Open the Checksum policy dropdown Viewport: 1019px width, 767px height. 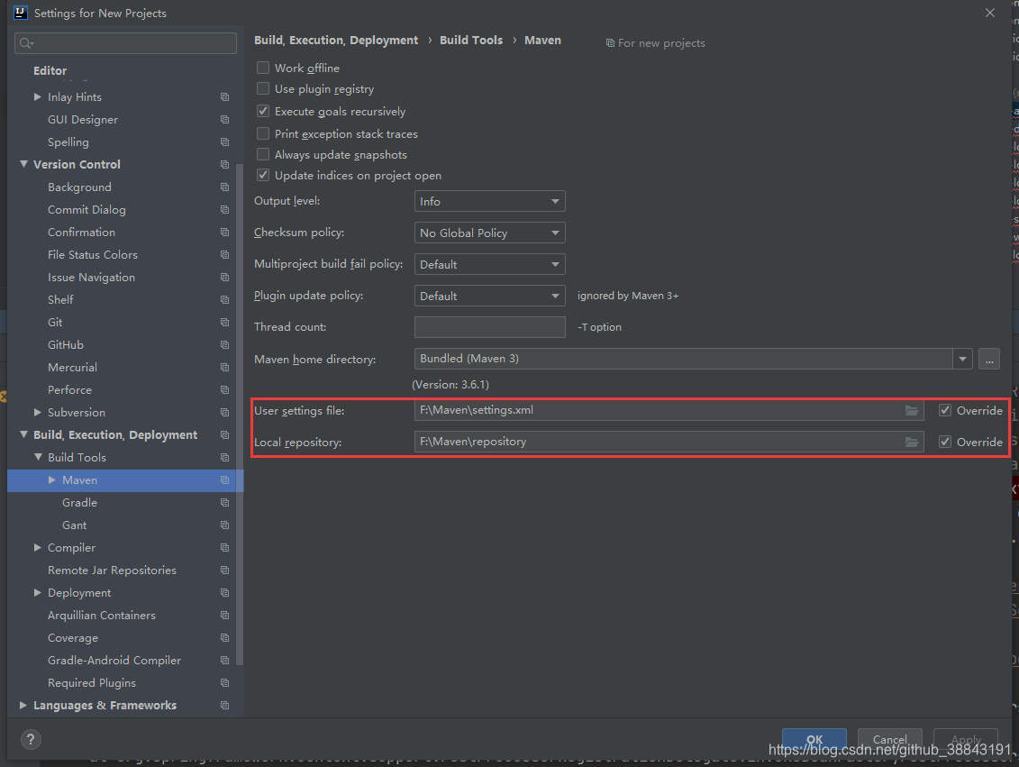(489, 233)
